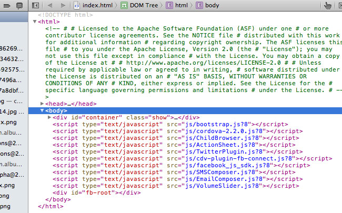Viewport: 342px width, 213px height.
Task: Click the tag-shaped icon at top-left
Action: pos(6,6)
